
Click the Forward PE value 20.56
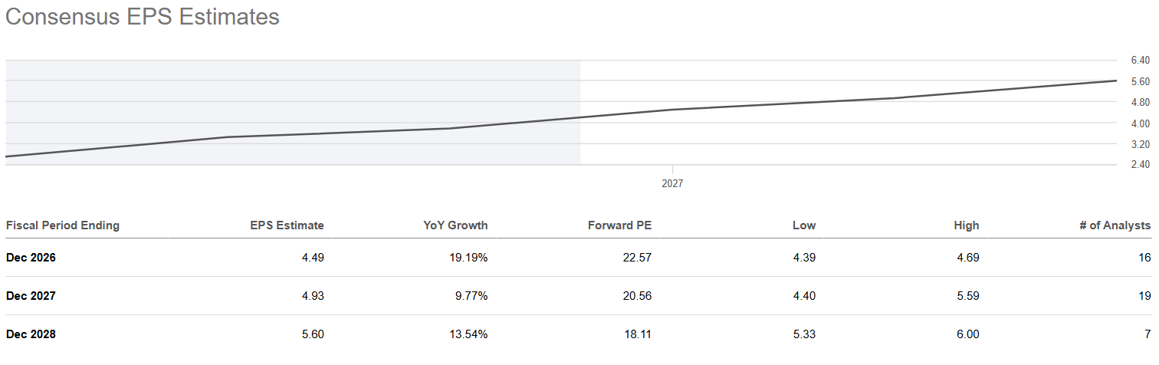click(x=638, y=296)
